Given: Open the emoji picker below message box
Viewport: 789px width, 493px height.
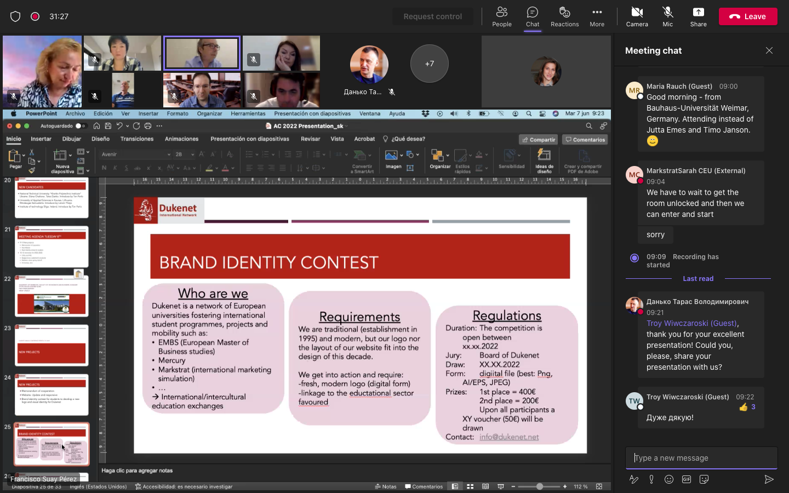Looking at the screenshot, I should point(669,479).
